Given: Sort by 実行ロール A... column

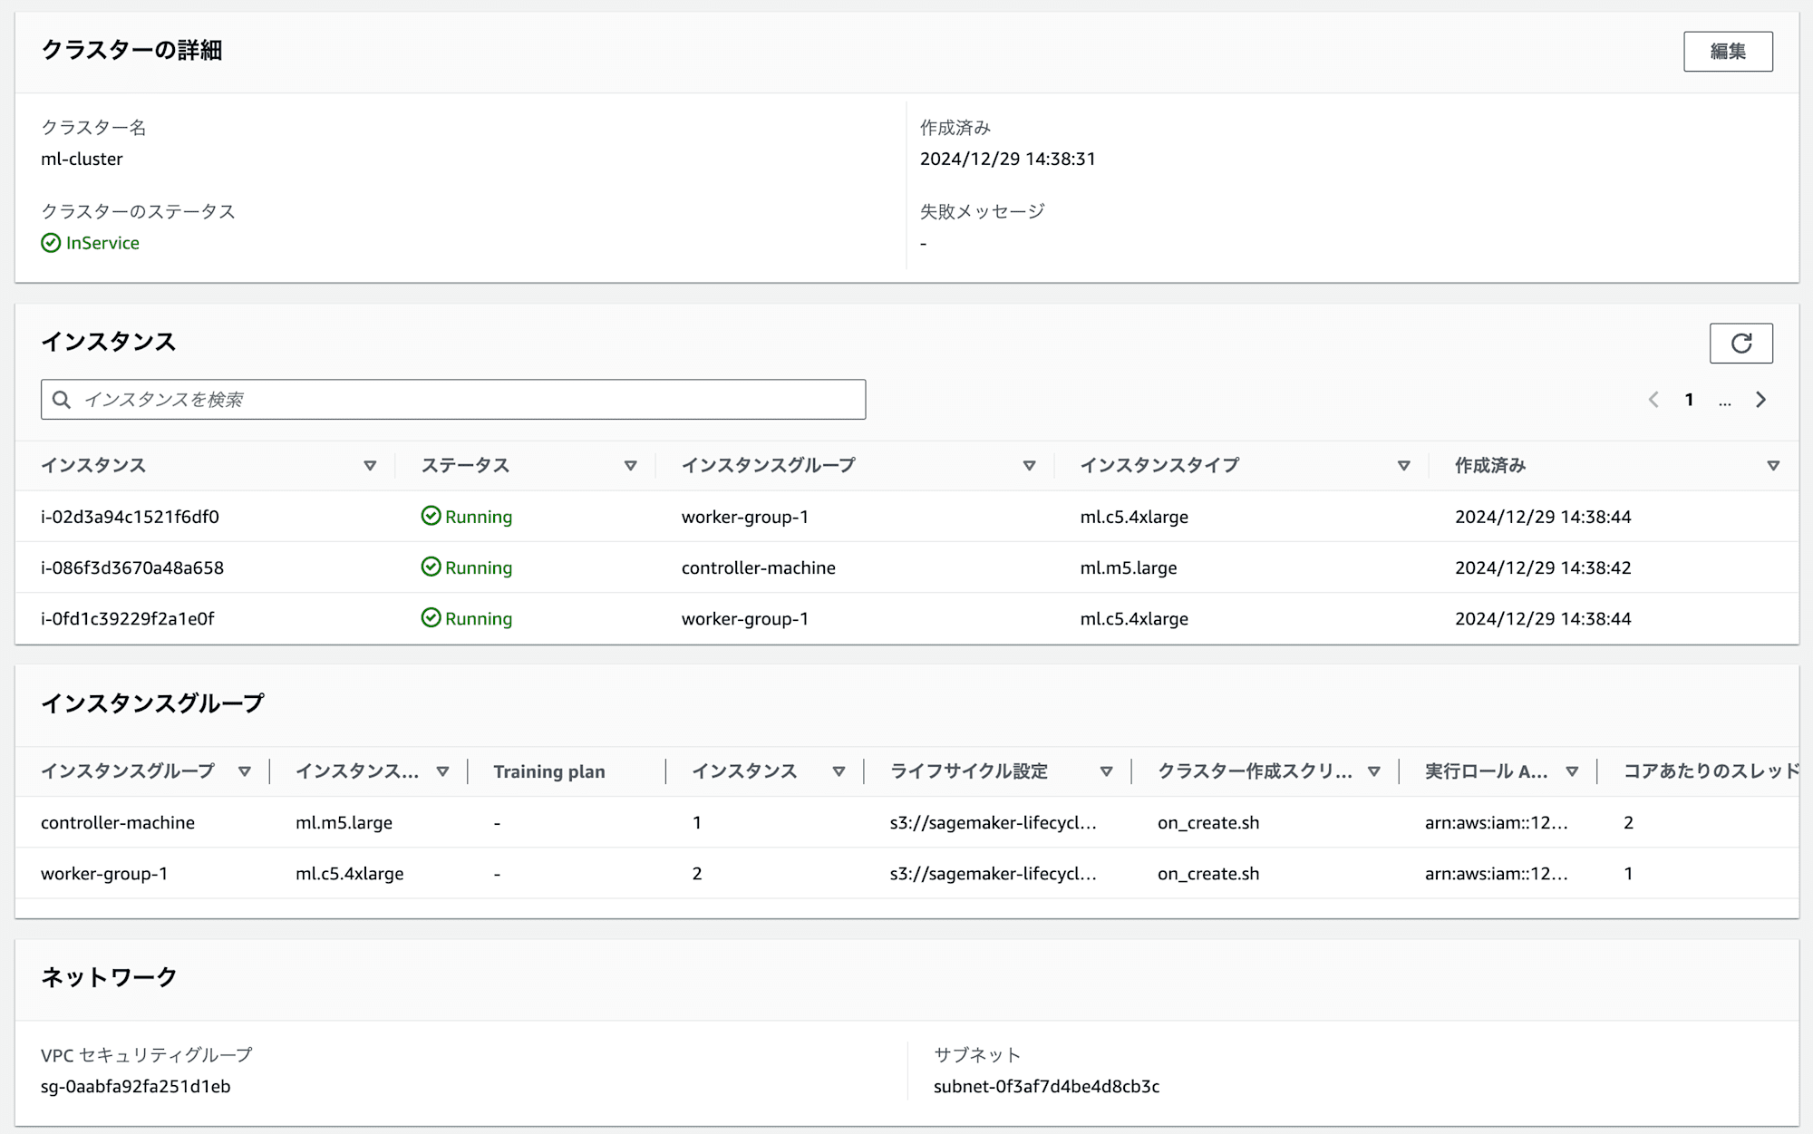Looking at the screenshot, I should pyautogui.click(x=1572, y=771).
